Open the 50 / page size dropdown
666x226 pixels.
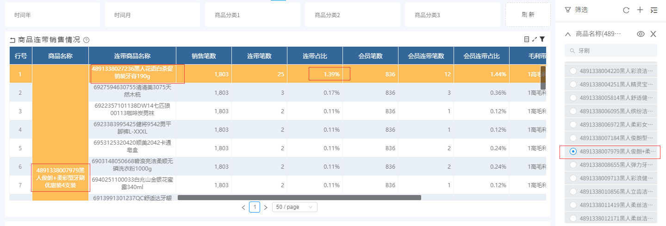294,207
